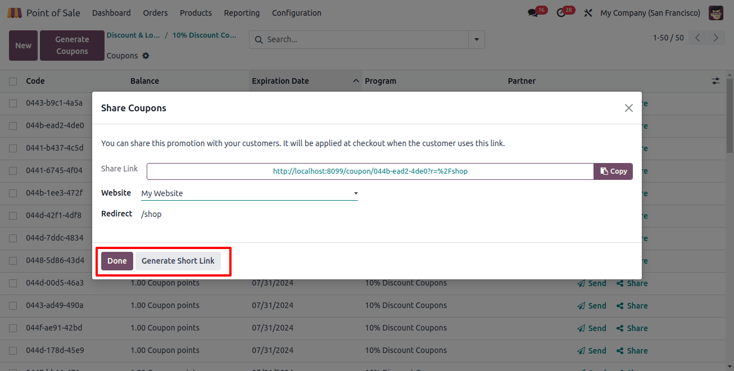Click the Share Link URL field
The width and height of the screenshot is (734, 371).
pyautogui.click(x=370, y=171)
